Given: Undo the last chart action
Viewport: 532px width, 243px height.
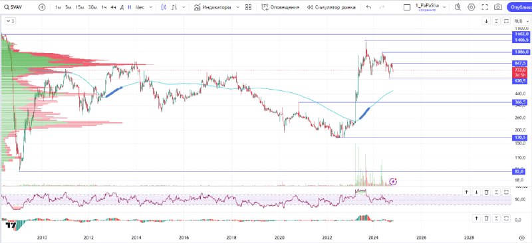Looking at the screenshot, I should 369,7.
